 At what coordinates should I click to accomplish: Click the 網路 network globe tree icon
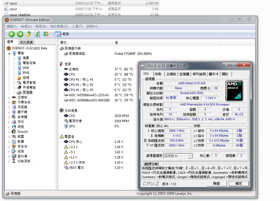click(14, 127)
